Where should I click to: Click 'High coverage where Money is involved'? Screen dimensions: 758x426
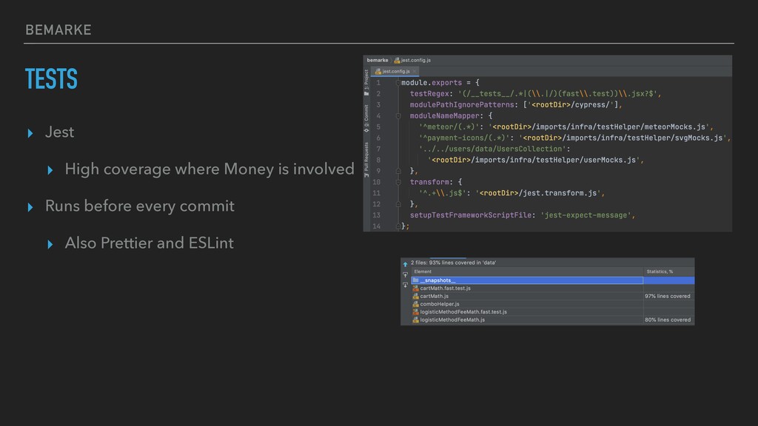[209, 169]
